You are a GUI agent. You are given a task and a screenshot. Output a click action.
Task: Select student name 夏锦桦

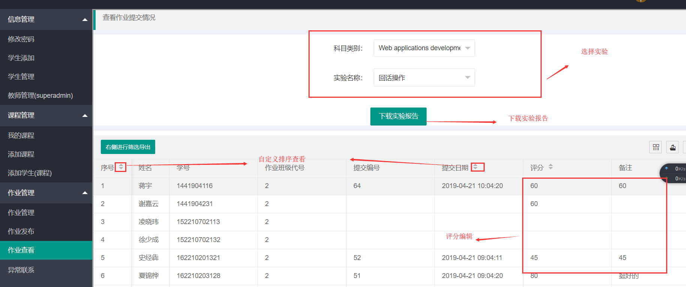click(x=148, y=276)
